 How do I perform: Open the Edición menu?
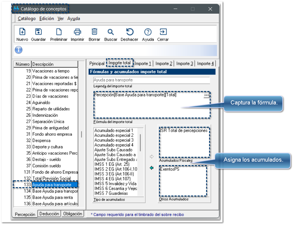click(46, 18)
